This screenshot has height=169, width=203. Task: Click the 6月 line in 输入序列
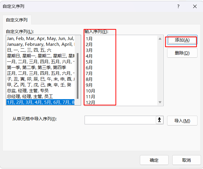(89, 68)
